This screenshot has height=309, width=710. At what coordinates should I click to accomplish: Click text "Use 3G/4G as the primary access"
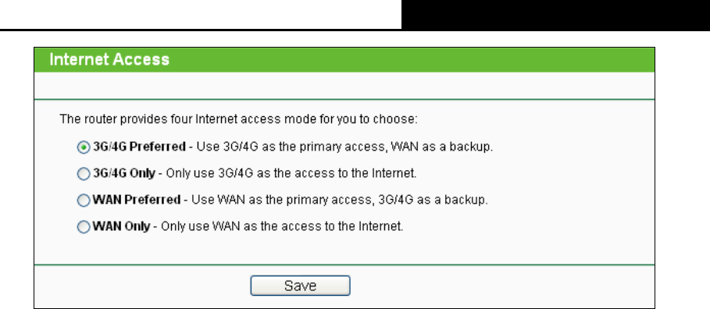pyautogui.click(x=289, y=147)
